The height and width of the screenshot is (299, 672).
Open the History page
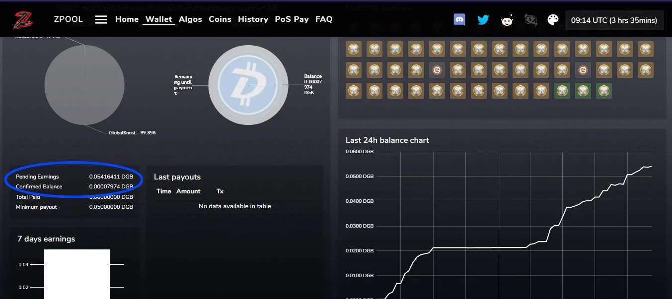253,19
